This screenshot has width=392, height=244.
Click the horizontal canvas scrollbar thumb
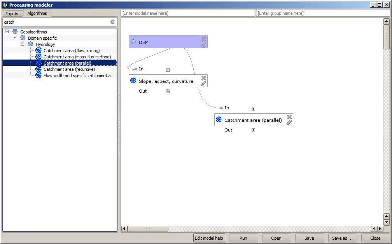[148, 229]
